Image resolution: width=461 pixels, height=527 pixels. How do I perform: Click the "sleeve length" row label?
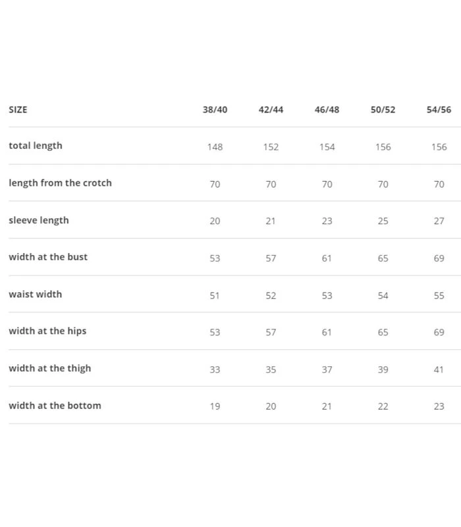pyautogui.click(x=38, y=220)
